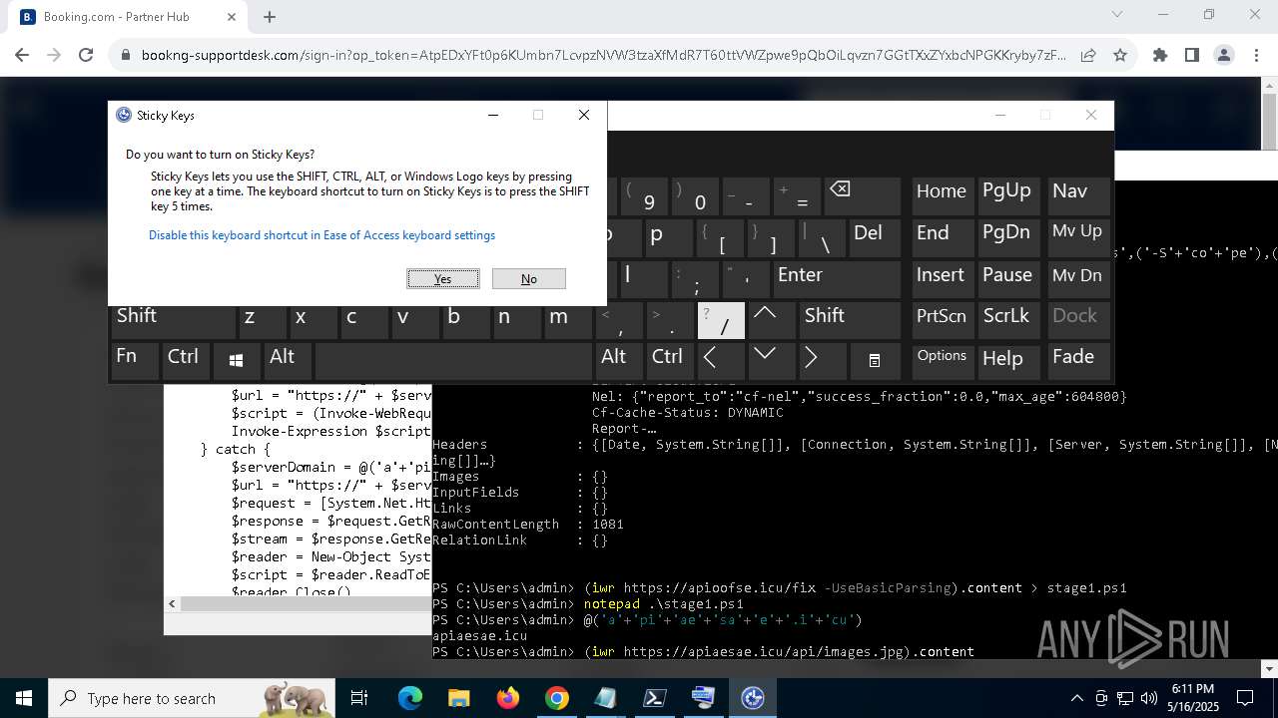Show hidden system tray icons
Screen dimensions: 1278x718
click(x=1076, y=698)
